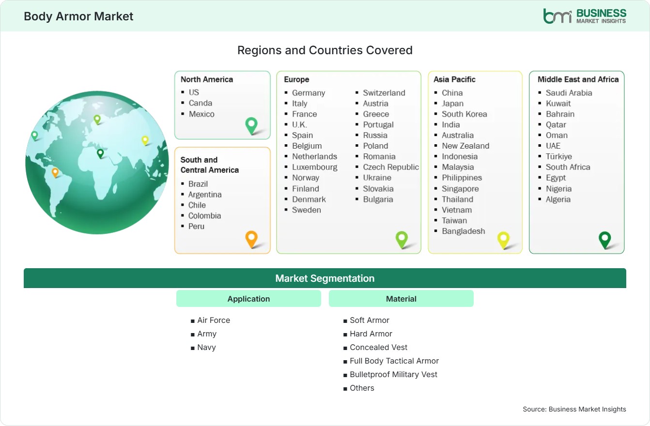Click the green pin on the globe's left edge
650x426 pixels.
coord(34,136)
